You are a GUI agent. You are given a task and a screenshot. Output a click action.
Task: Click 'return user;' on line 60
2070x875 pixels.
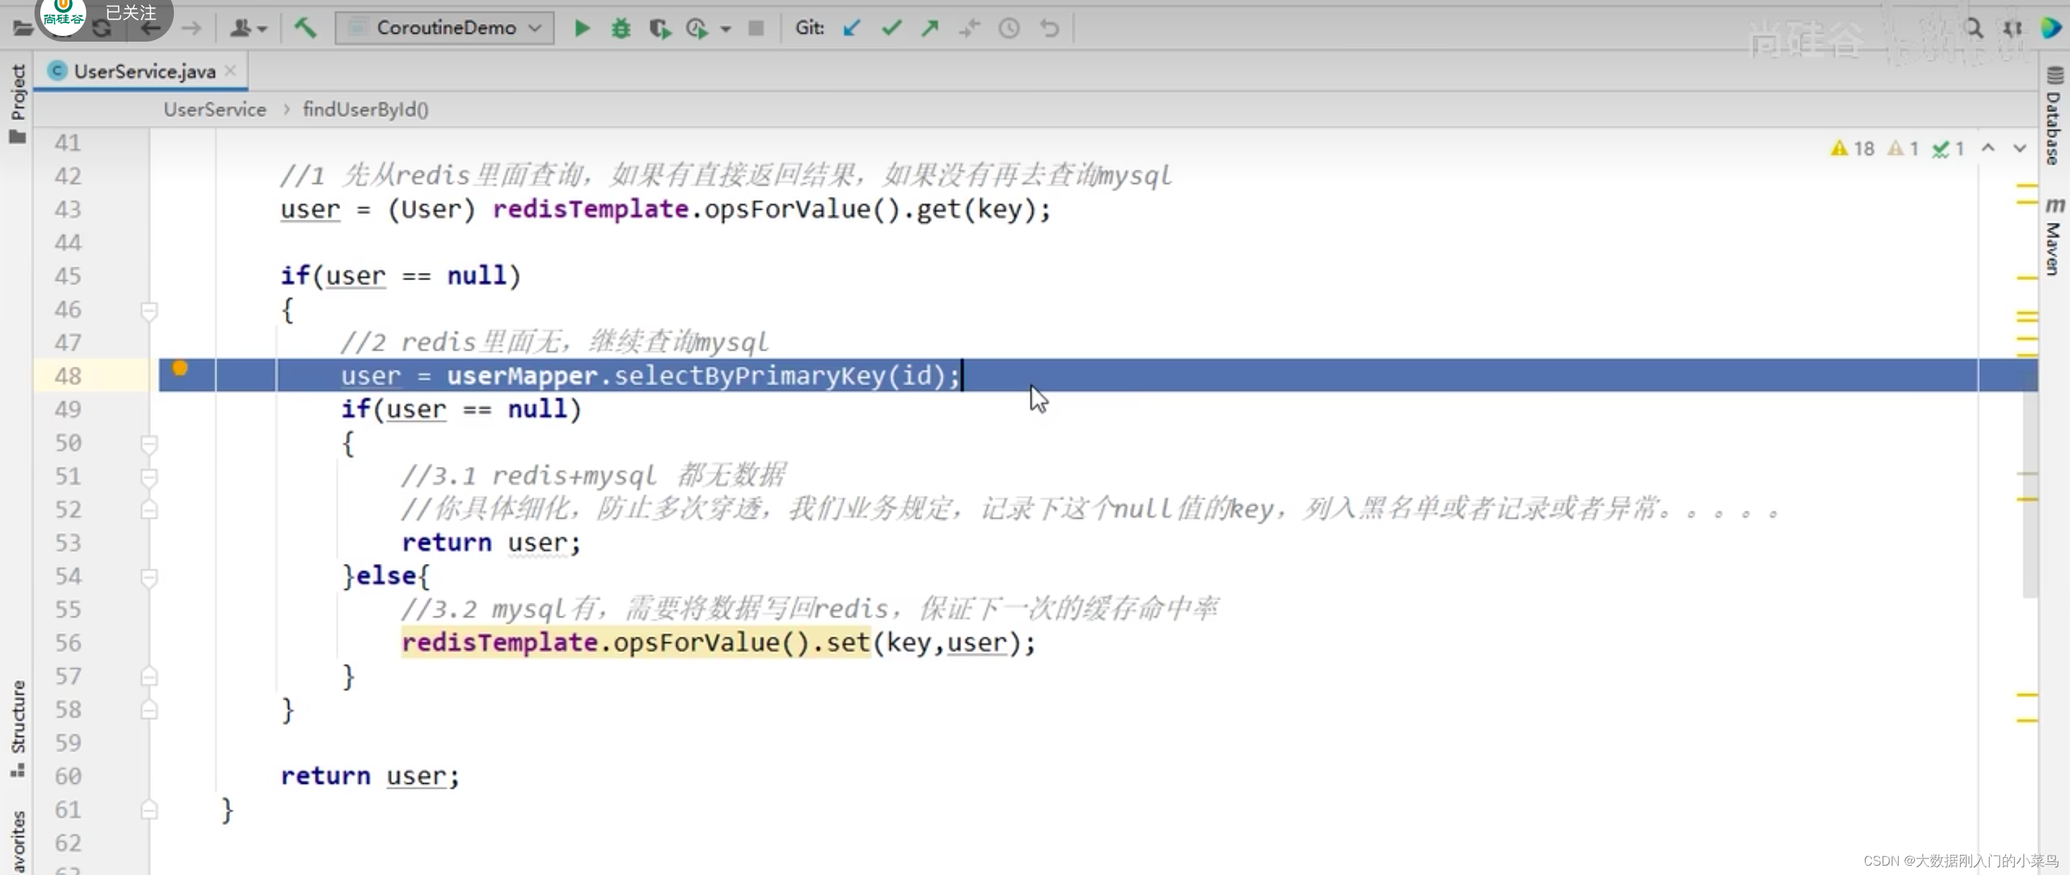[x=369, y=776]
